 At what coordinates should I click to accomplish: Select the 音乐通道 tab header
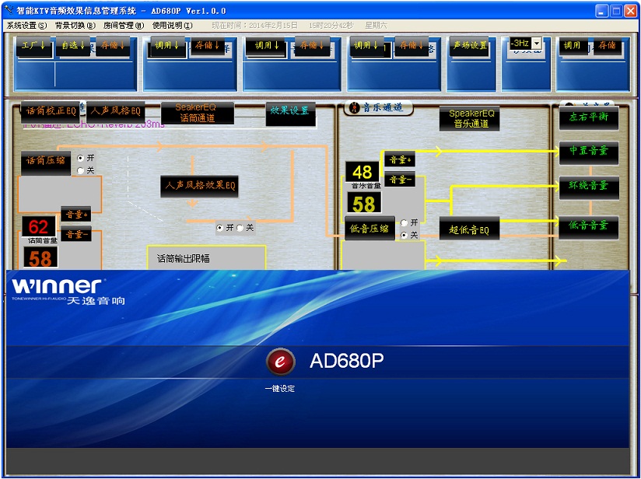click(378, 108)
